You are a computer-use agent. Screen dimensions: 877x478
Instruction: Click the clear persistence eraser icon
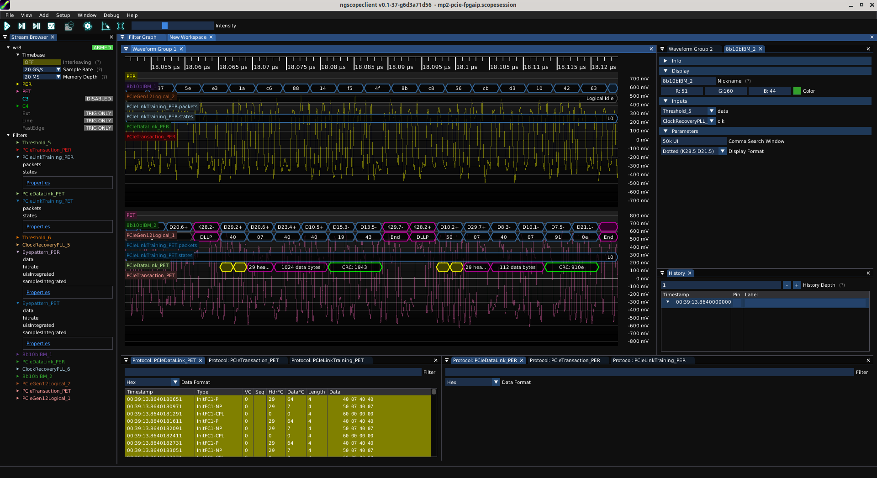tap(106, 26)
